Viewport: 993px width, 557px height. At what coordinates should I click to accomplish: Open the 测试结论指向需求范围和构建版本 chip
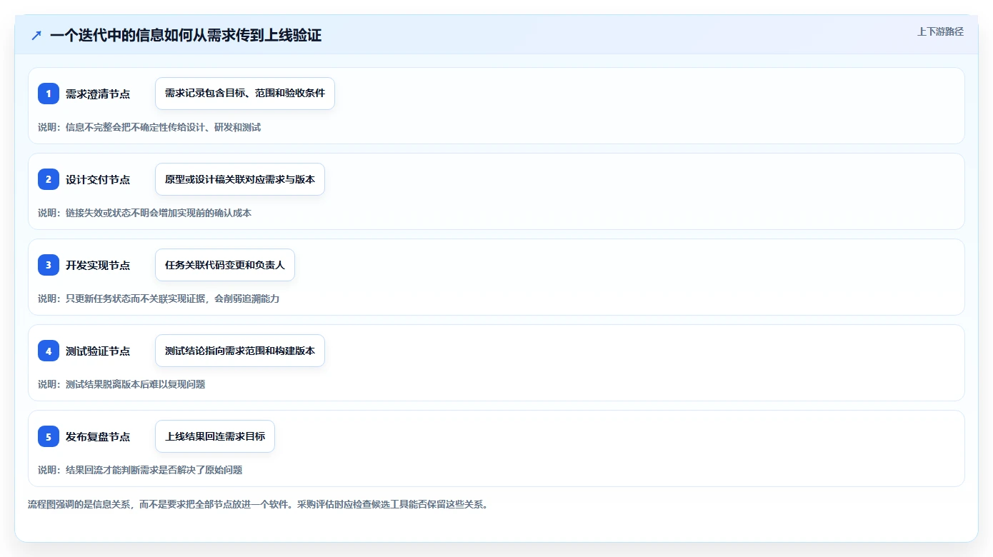(x=240, y=351)
